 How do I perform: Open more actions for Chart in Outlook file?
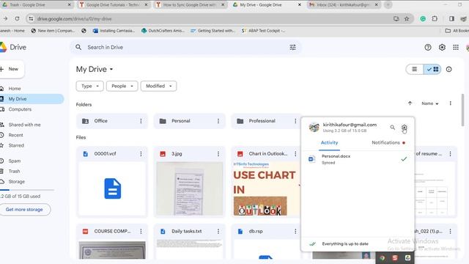point(295,154)
